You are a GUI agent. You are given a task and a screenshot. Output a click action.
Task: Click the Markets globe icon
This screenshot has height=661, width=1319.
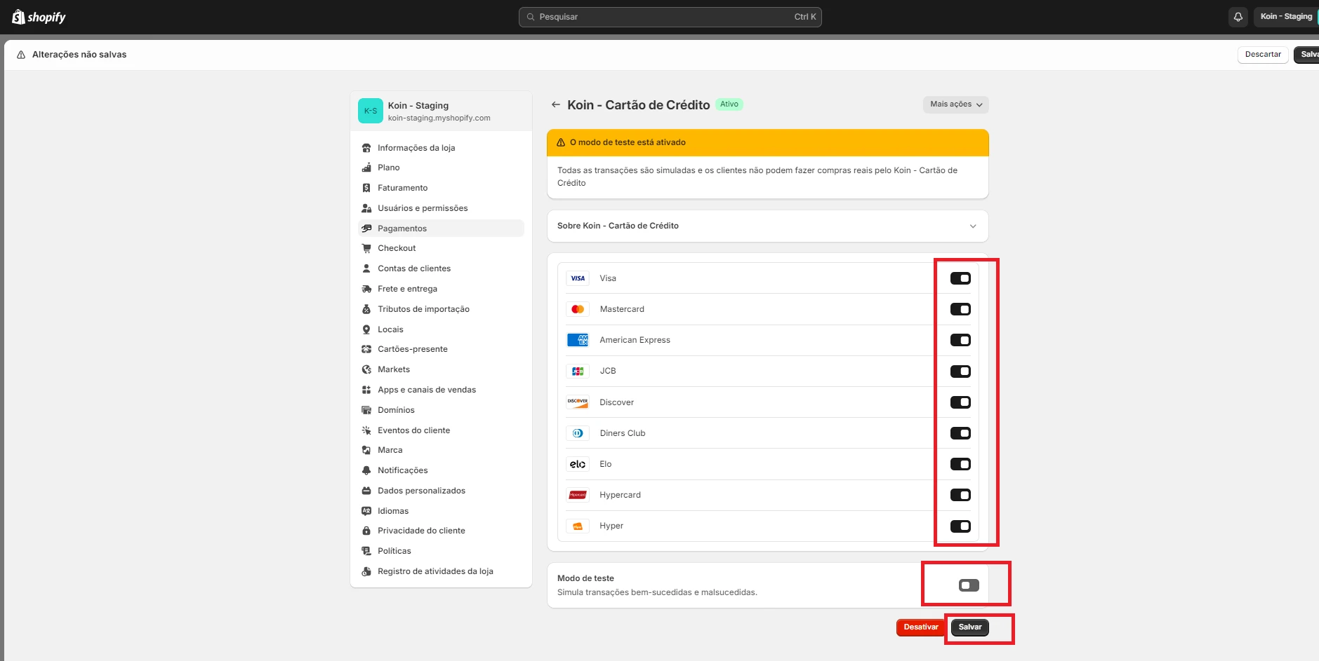[x=366, y=369]
